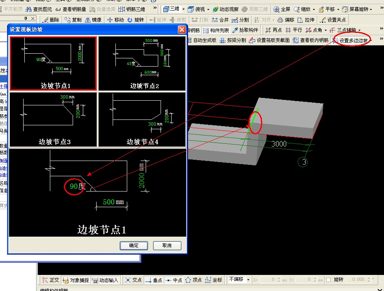
Task: Expand the 平移 pan dropdown arrow
Action: pyautogui.click(x=338, y=9)
